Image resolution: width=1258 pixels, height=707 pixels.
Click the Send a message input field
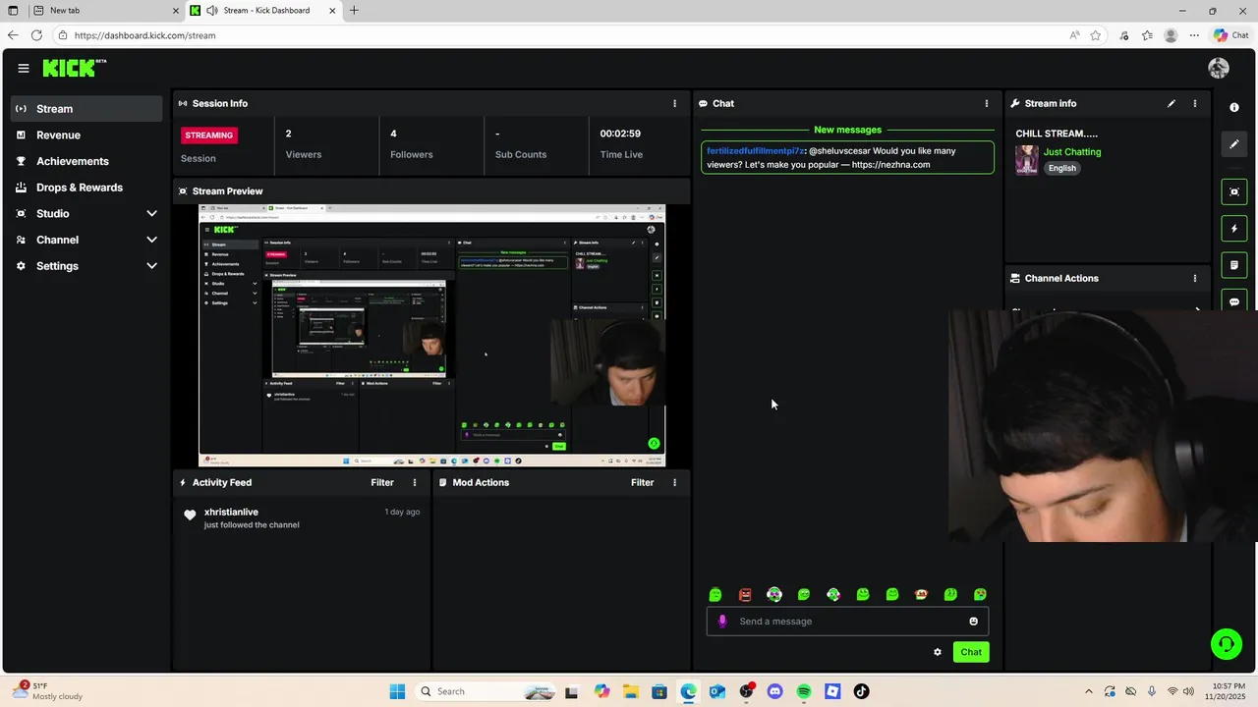847,621
